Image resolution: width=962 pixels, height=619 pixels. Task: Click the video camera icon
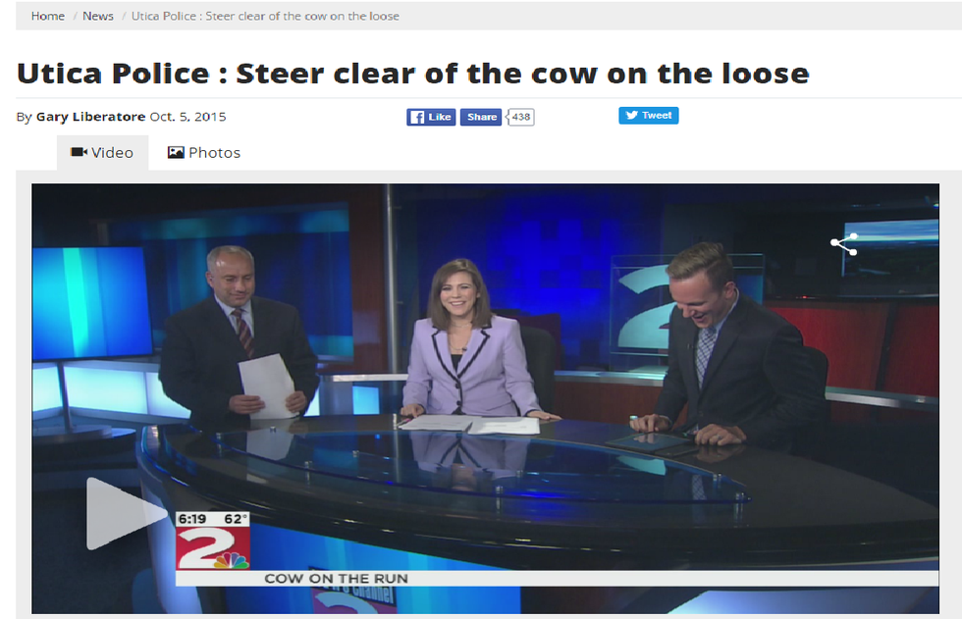80,152
